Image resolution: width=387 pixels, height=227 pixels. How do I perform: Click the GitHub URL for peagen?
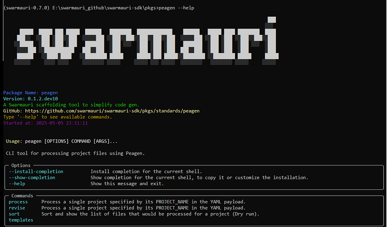point(112,111)
